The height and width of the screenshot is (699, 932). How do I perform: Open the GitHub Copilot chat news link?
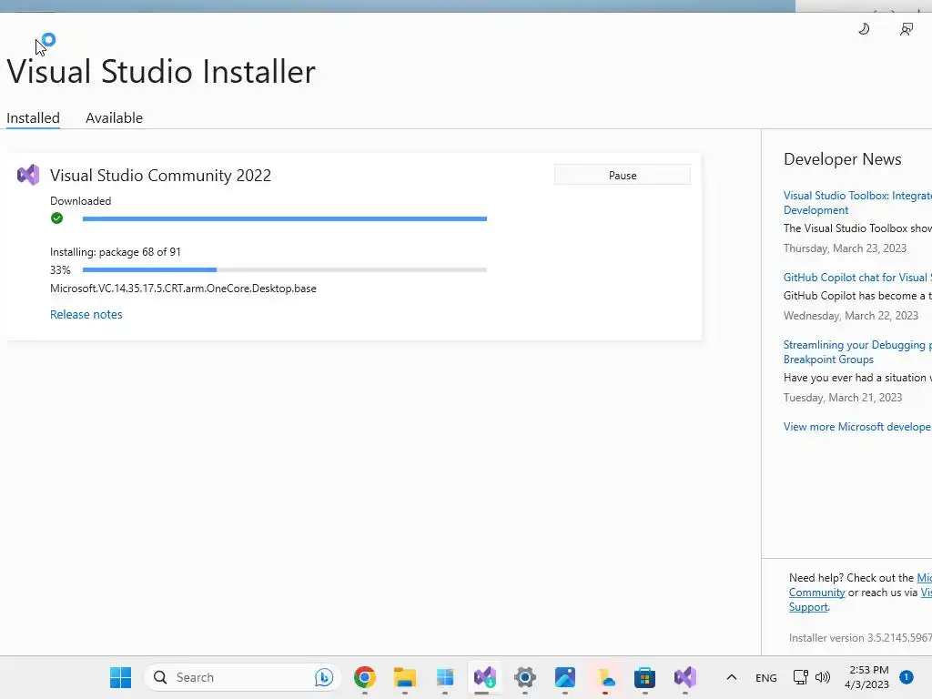pyautogui.click(x=857, y=278)
